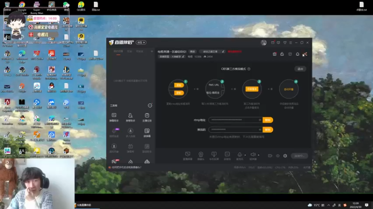This screenshot has height=209, width=373.
Task: Click orange start-push button in step 3 circle
Action: (252, 89)
